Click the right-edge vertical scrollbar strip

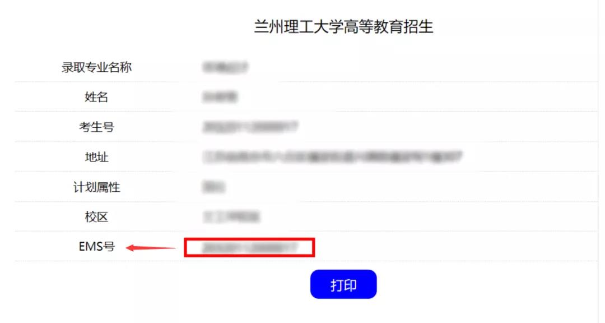click(601, 161)
